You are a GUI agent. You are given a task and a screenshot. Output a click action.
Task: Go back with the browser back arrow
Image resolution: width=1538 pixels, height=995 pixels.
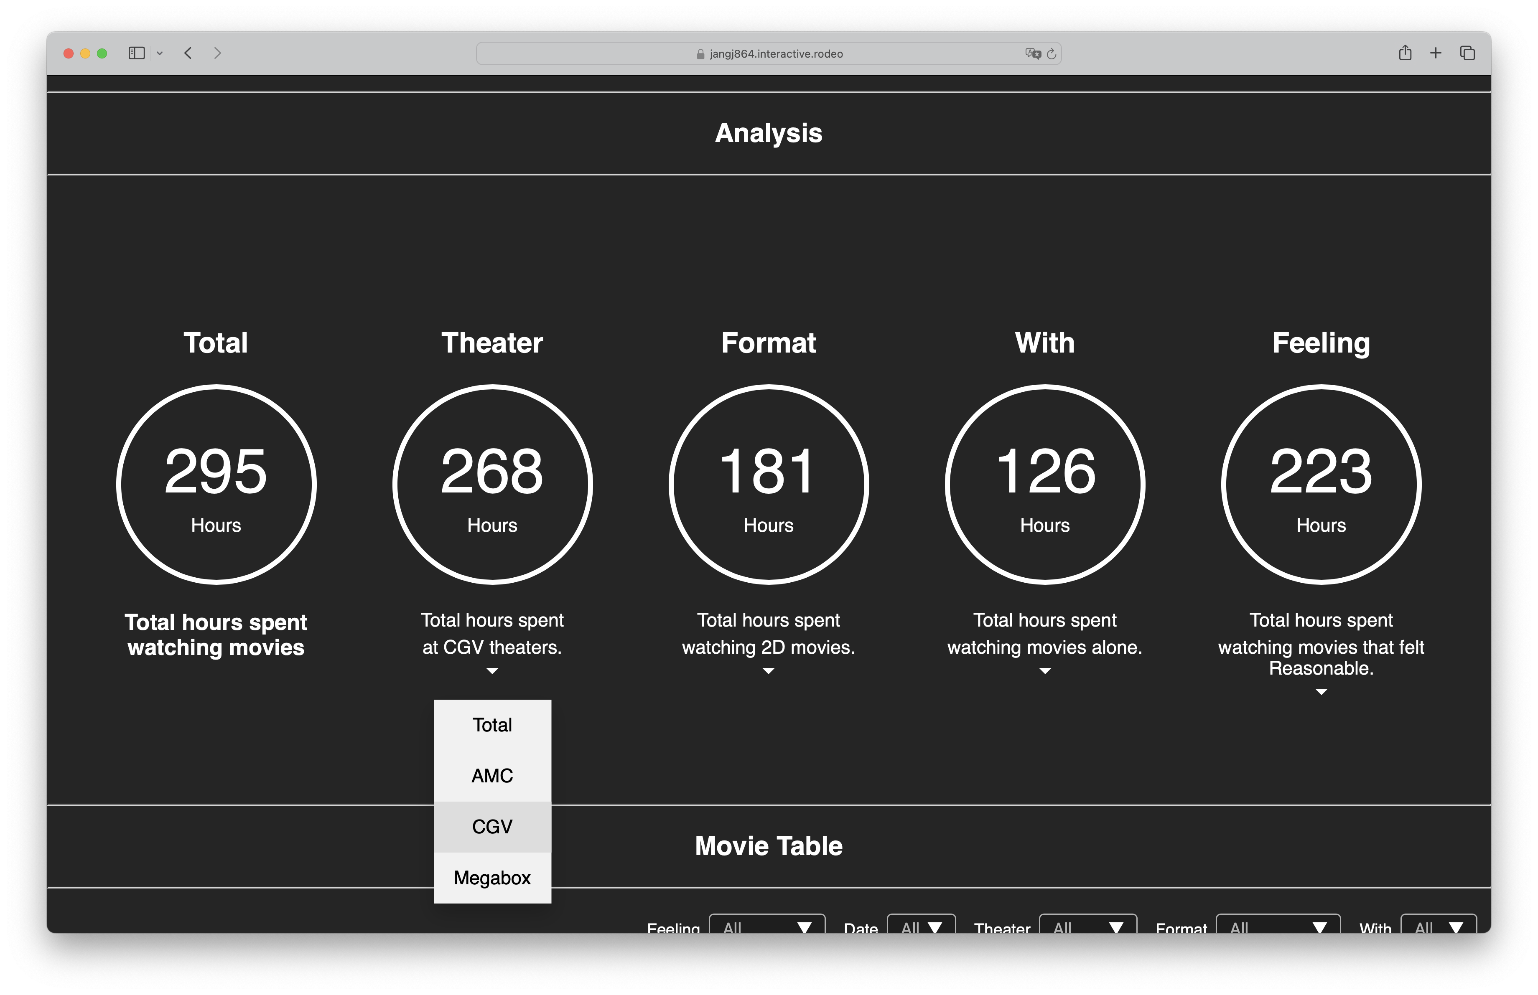pyautogui.click(x=188, y=53)
